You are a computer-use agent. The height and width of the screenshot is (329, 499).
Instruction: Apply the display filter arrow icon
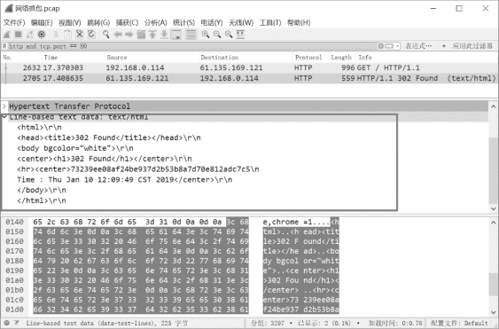pyautogui.click(x=389, y=46)
